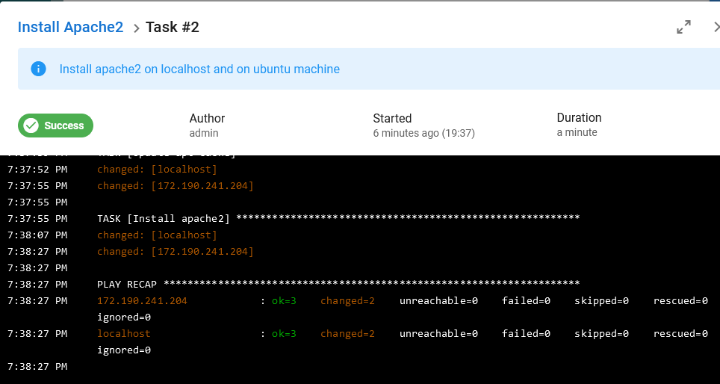Click the recap host 'localhost'

coord(124,333)
